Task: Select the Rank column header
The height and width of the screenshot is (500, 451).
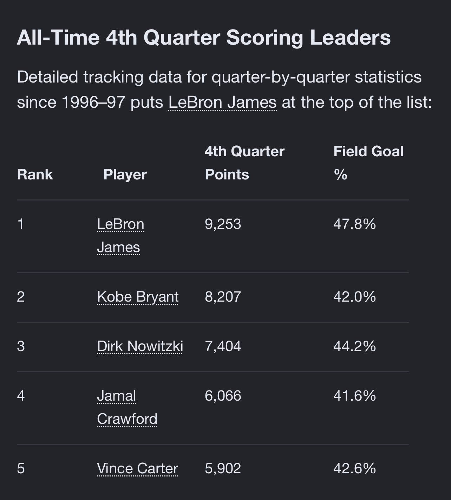Action: 35,175
